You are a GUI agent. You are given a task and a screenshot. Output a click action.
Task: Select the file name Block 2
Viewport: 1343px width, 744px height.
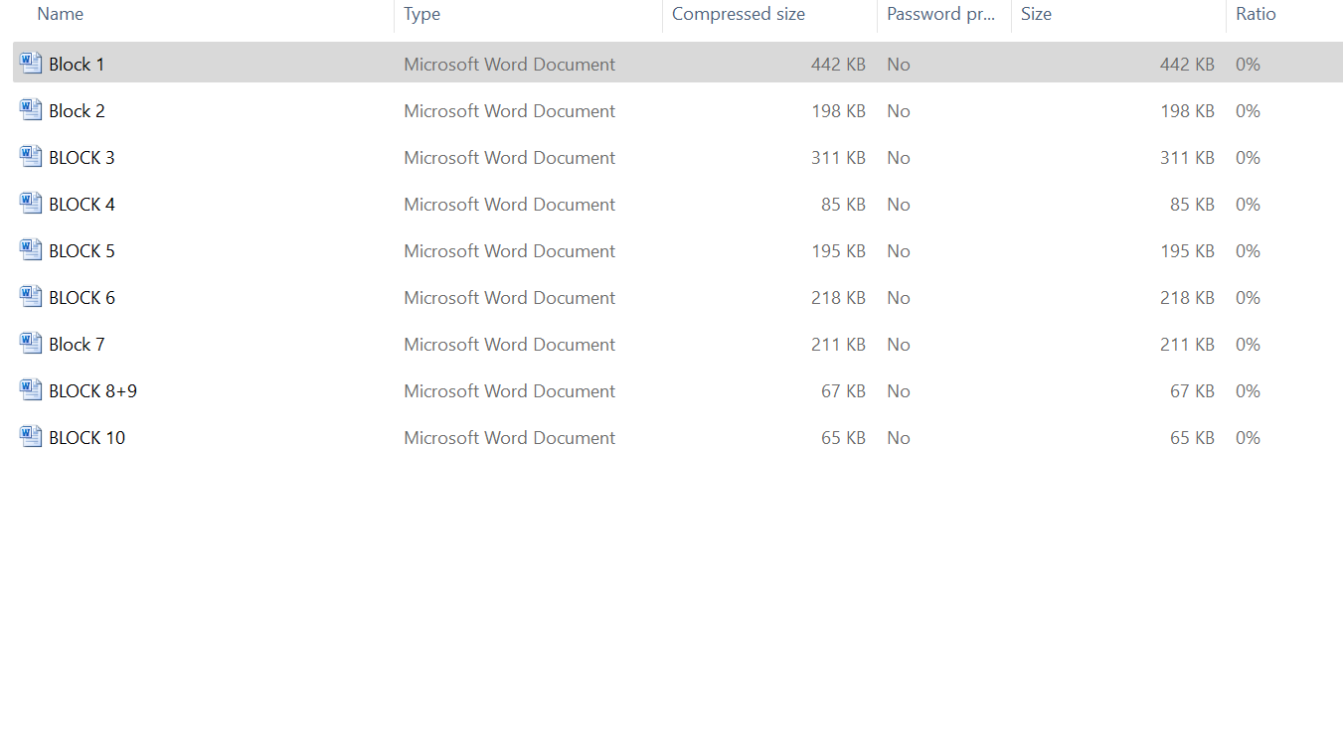tap(77, 111)
